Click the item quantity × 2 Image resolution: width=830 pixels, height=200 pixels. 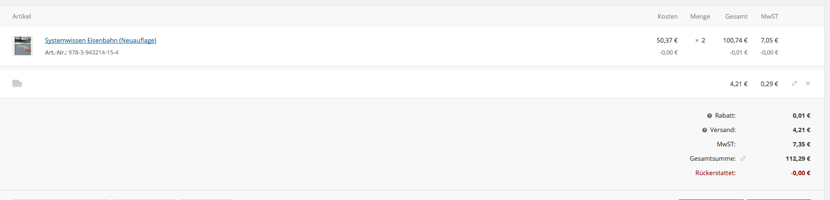point(700,40)
